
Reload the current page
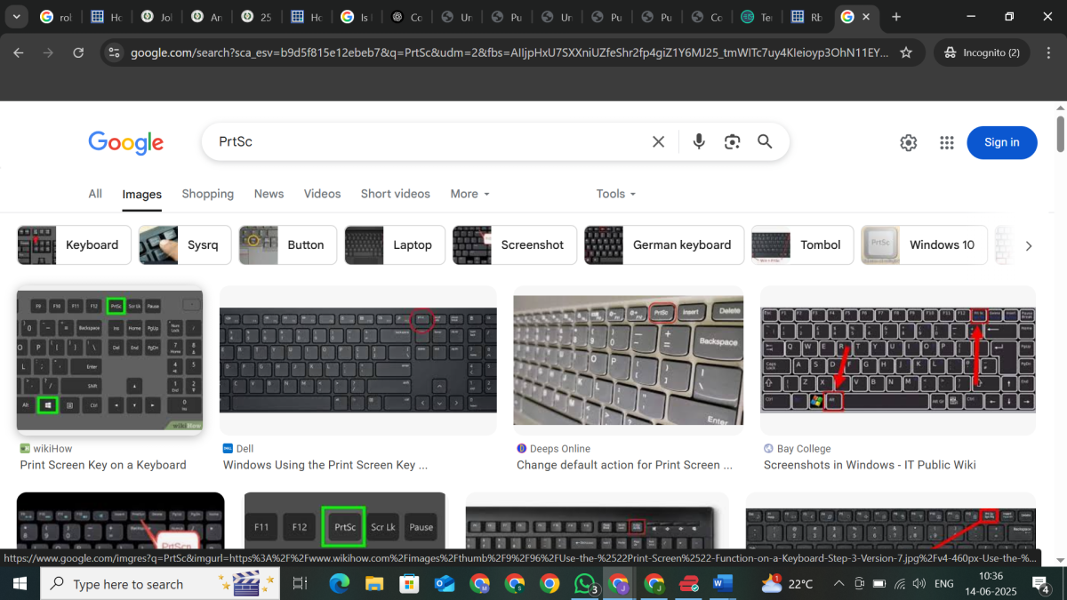tap(78, 52)
